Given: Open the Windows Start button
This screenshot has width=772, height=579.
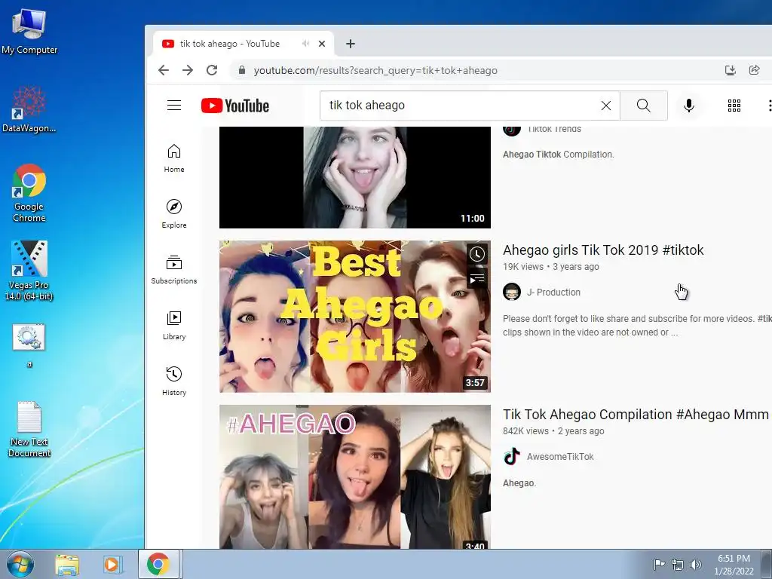Looking at the screenshot, I should (x=20, y=564).
